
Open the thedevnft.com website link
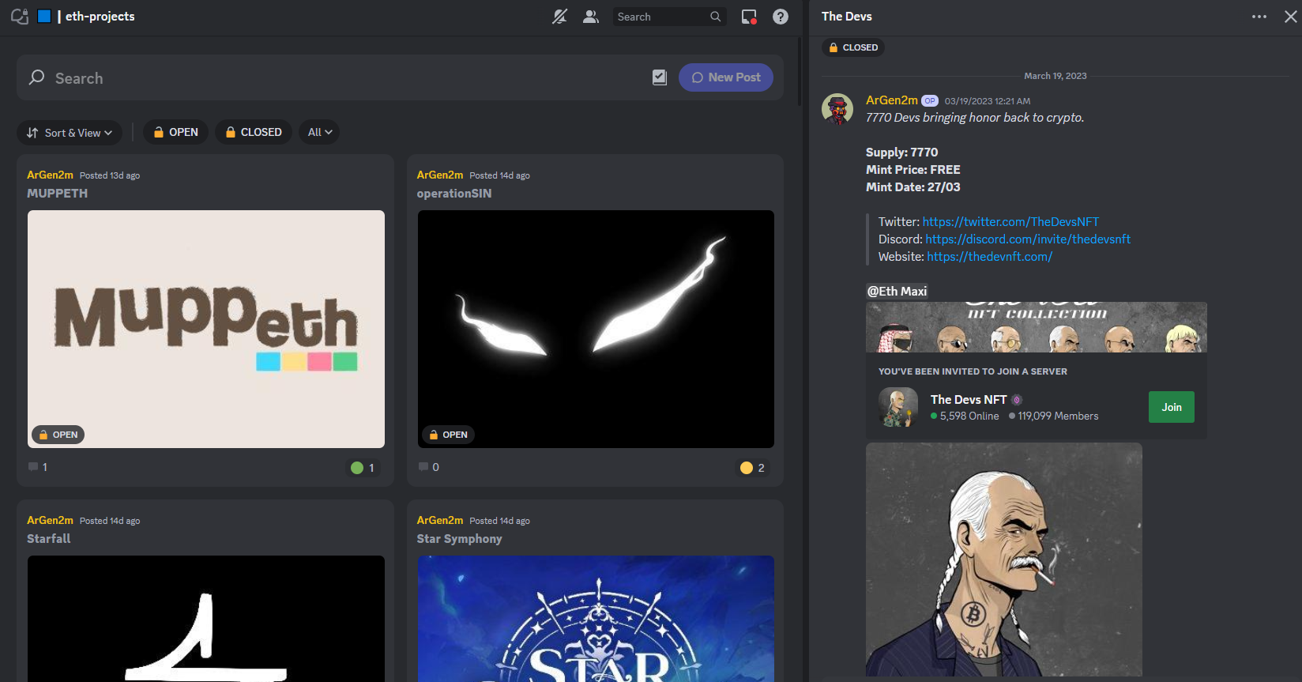tap(989, 257)
